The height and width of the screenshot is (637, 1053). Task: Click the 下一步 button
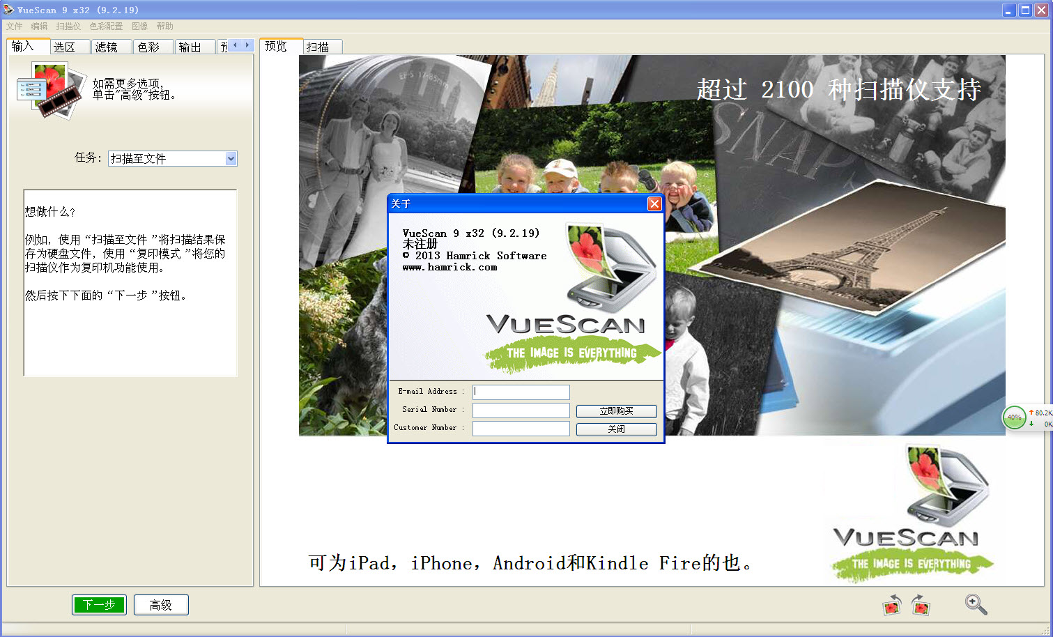99,605
